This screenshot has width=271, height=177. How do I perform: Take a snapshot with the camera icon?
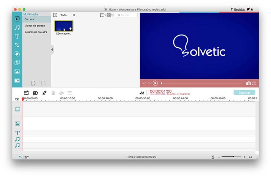coord(248,83)
